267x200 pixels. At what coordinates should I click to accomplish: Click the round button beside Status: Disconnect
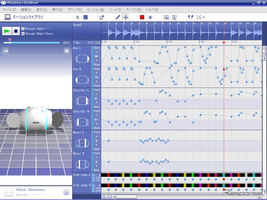pyautogui.click(x=66, y=192)
